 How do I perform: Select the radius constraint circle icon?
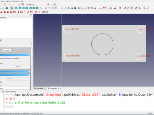coord(31,12)
